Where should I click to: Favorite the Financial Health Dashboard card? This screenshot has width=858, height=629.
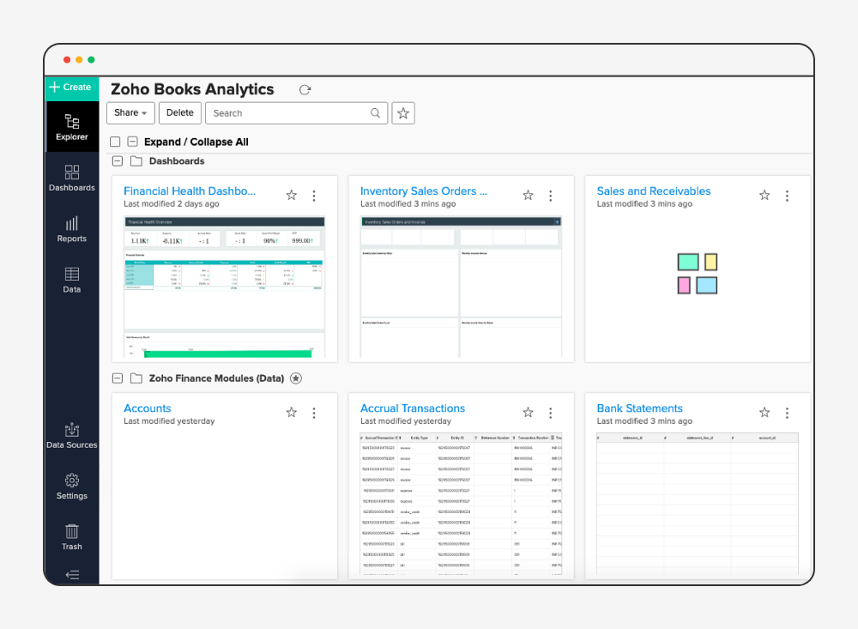point(291,195)
